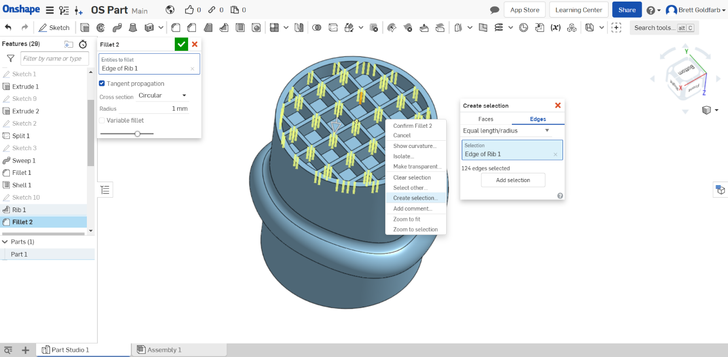Activate the Split tool

coord(332,27)
